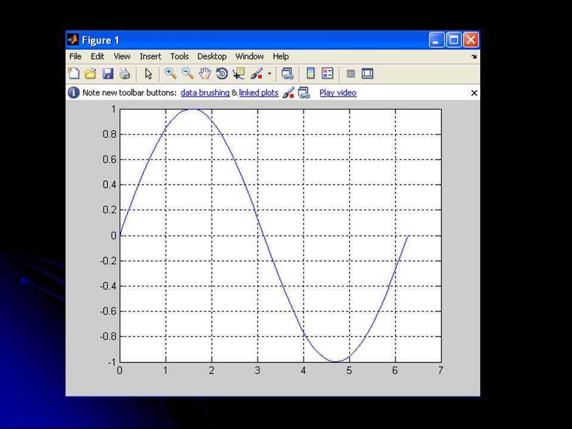Activate the Zoom Out magnifier tool
Image resolution: width=572 pixels, height=429 pixels.
coord(188,74)
